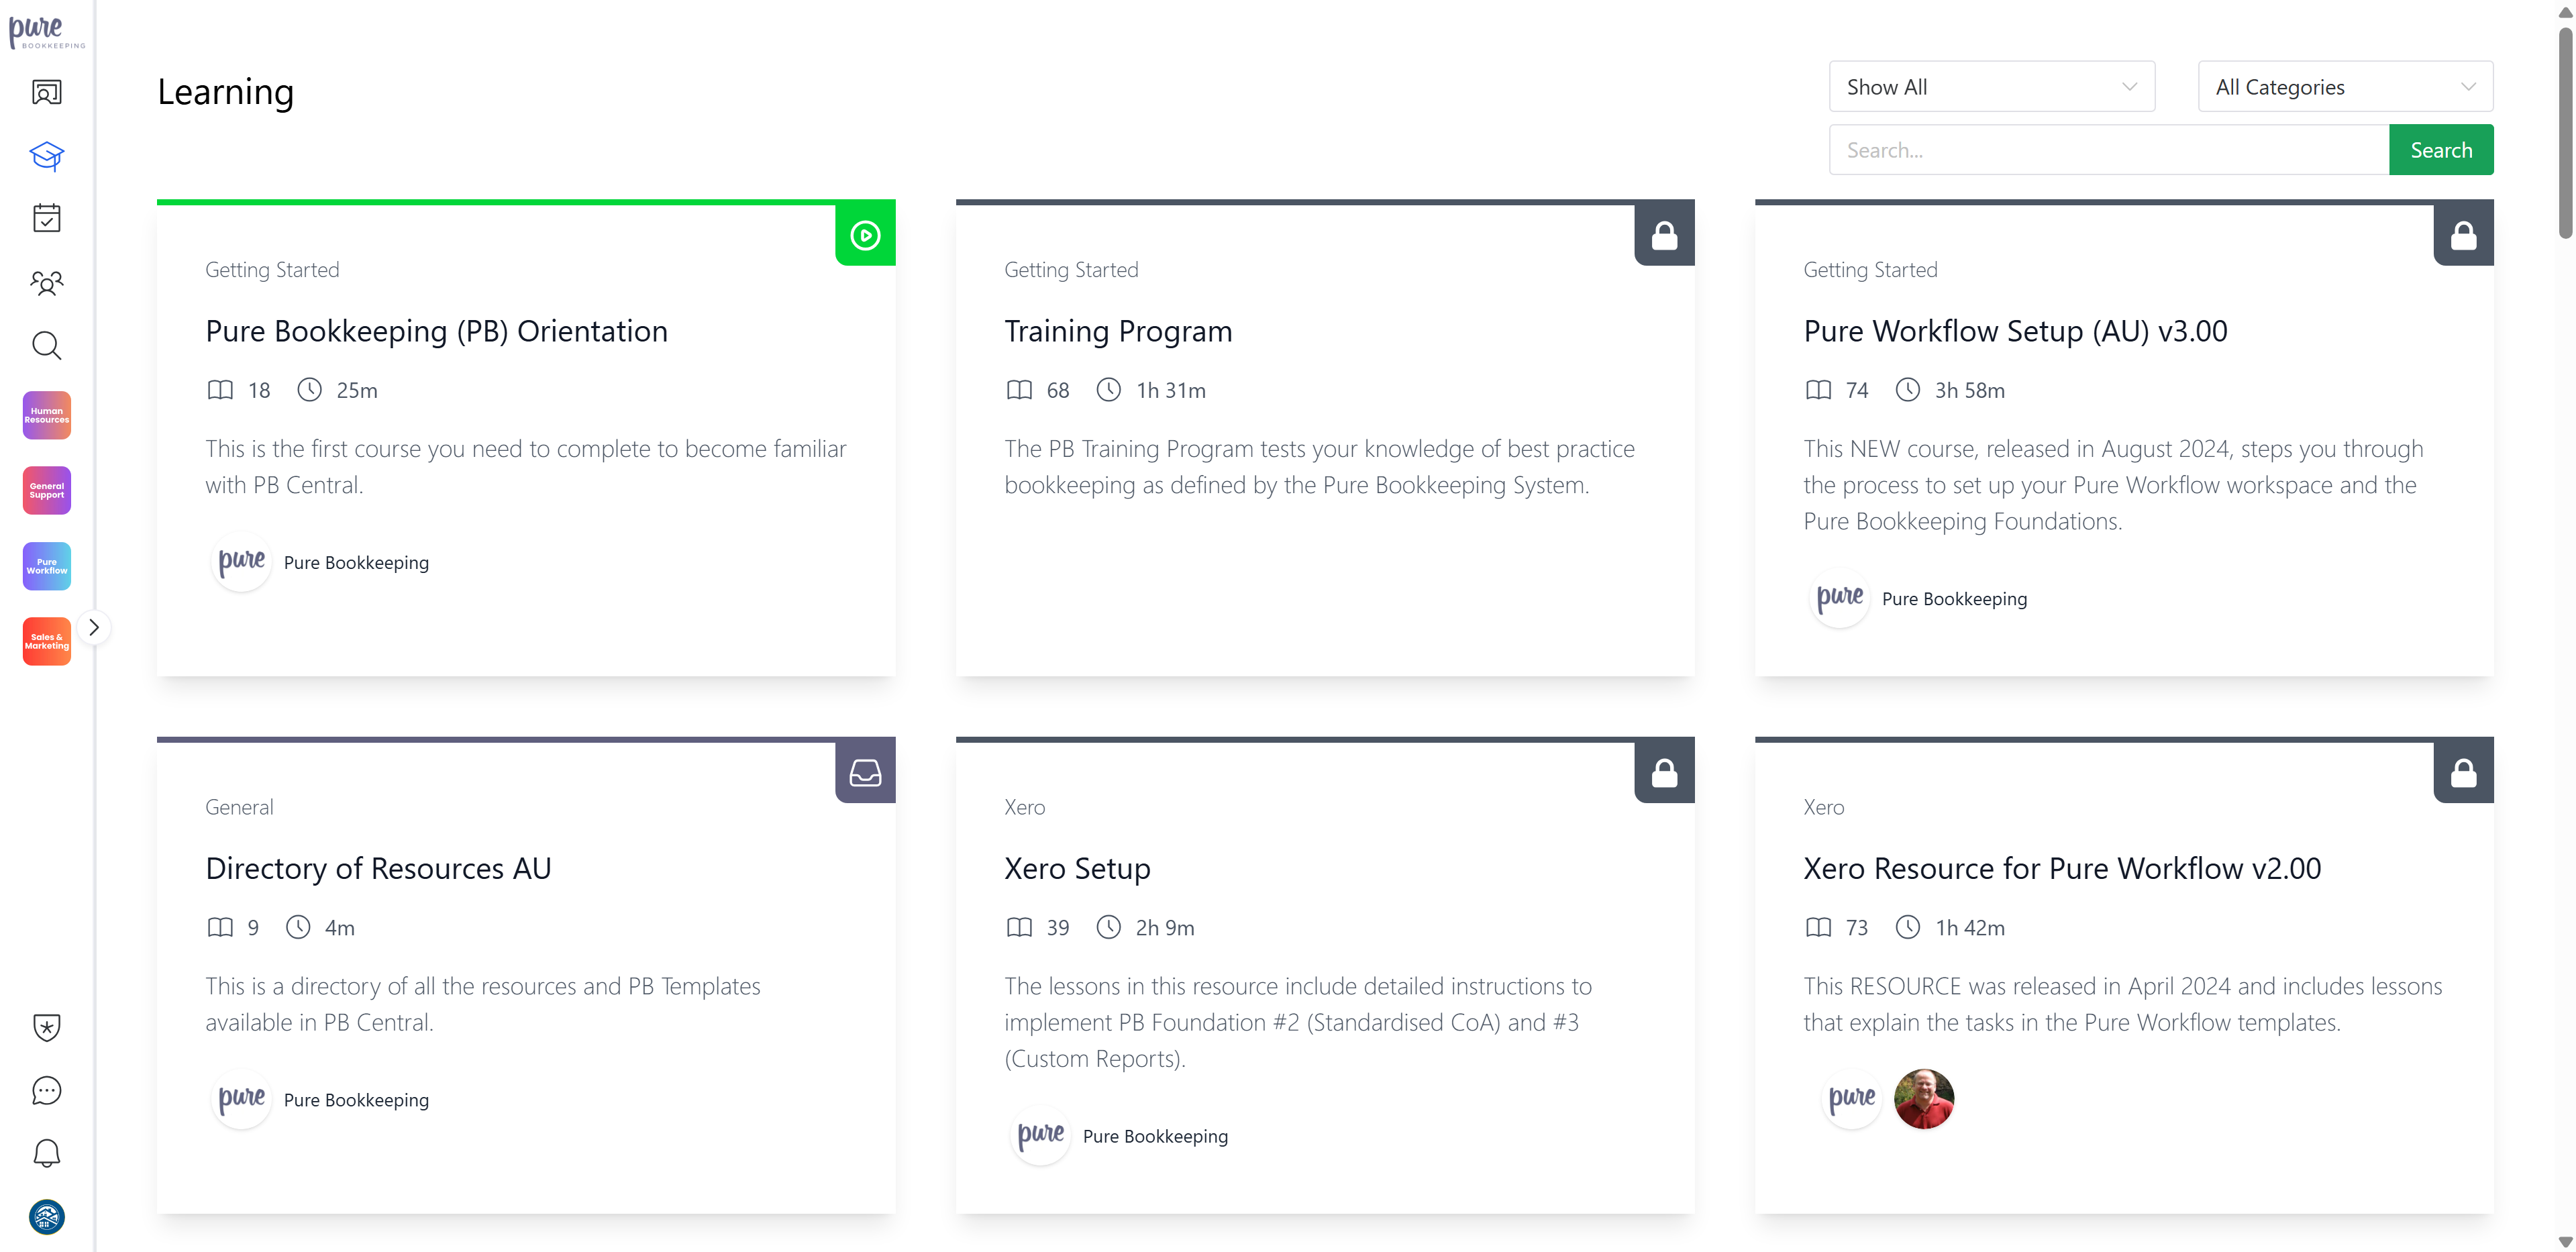Viewport: 2576px width, 1252px height.
Task: Expand the sidebar with the chevron arrow
Action: [94, 628]
